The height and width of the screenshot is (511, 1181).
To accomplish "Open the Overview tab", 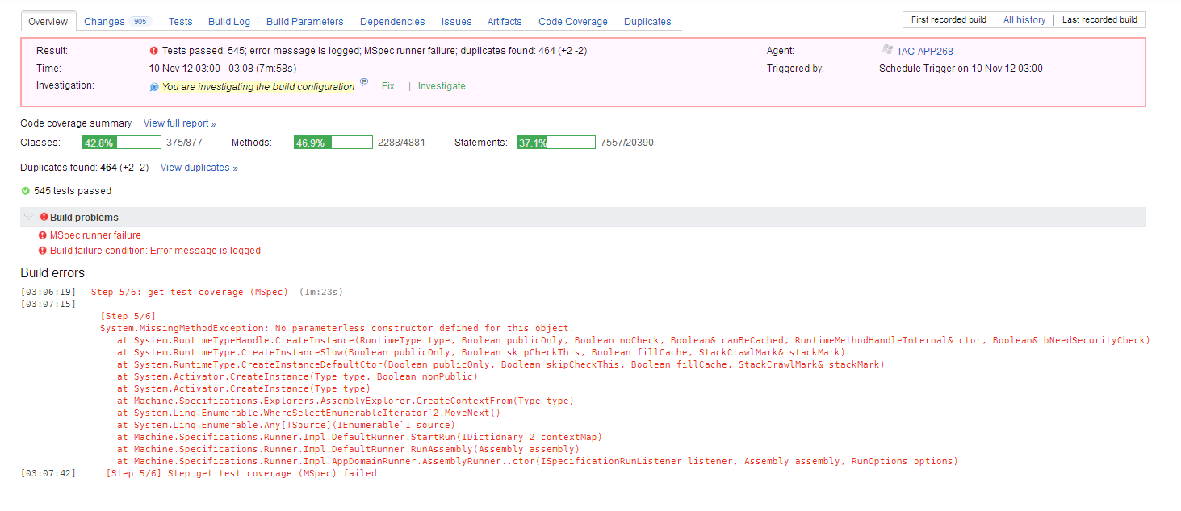I will tap(48, 22).
